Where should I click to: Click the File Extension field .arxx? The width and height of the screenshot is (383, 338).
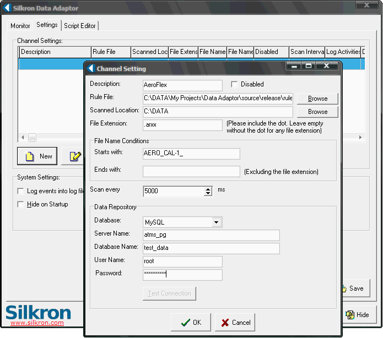click(x=183, y=125)
